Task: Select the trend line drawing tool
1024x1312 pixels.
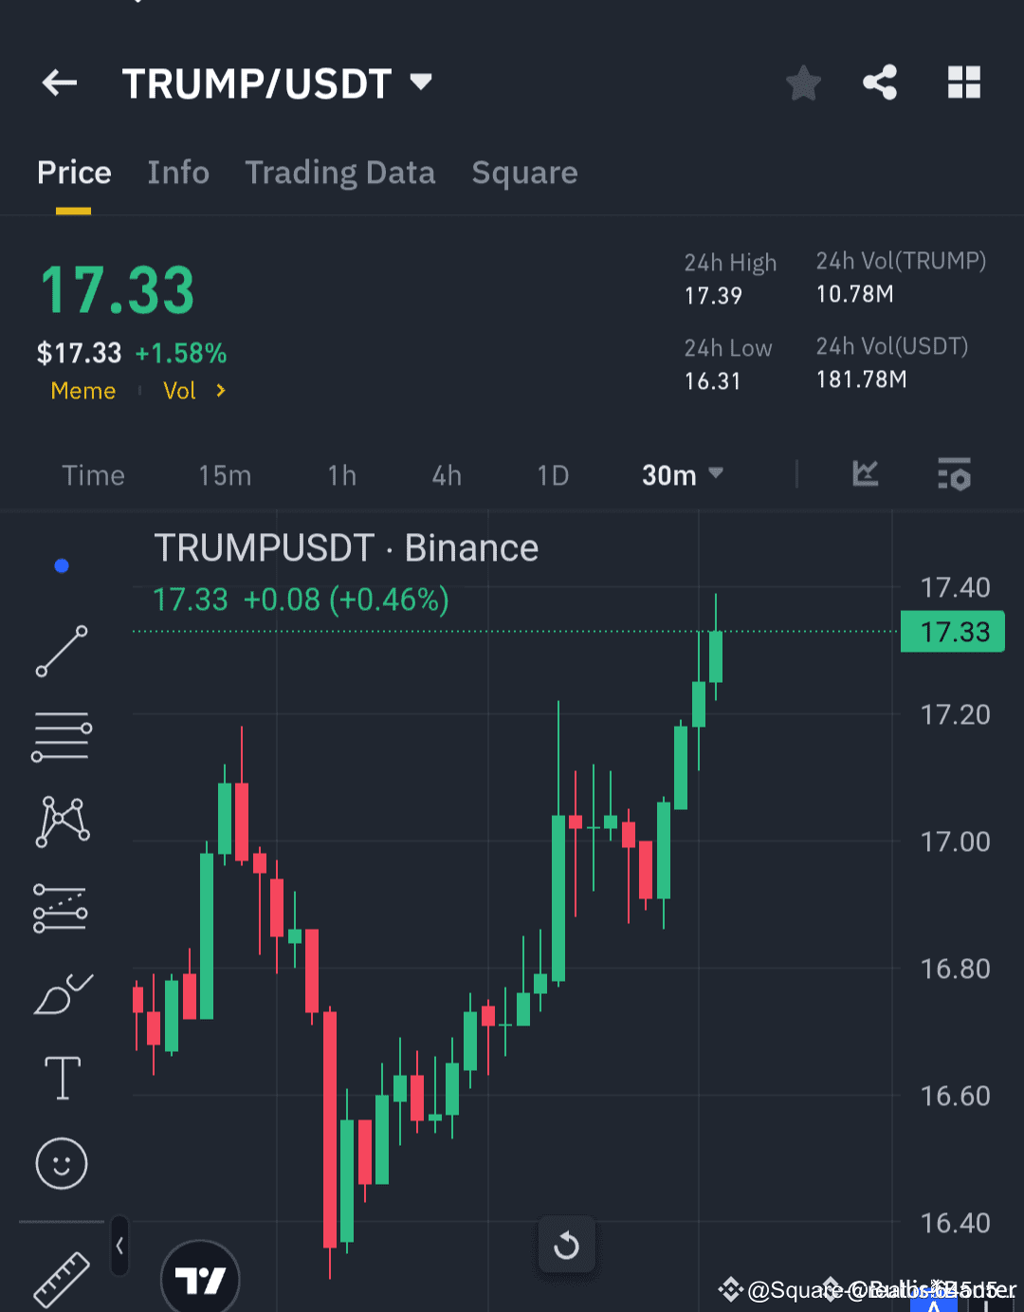Action: pos(61,651)
